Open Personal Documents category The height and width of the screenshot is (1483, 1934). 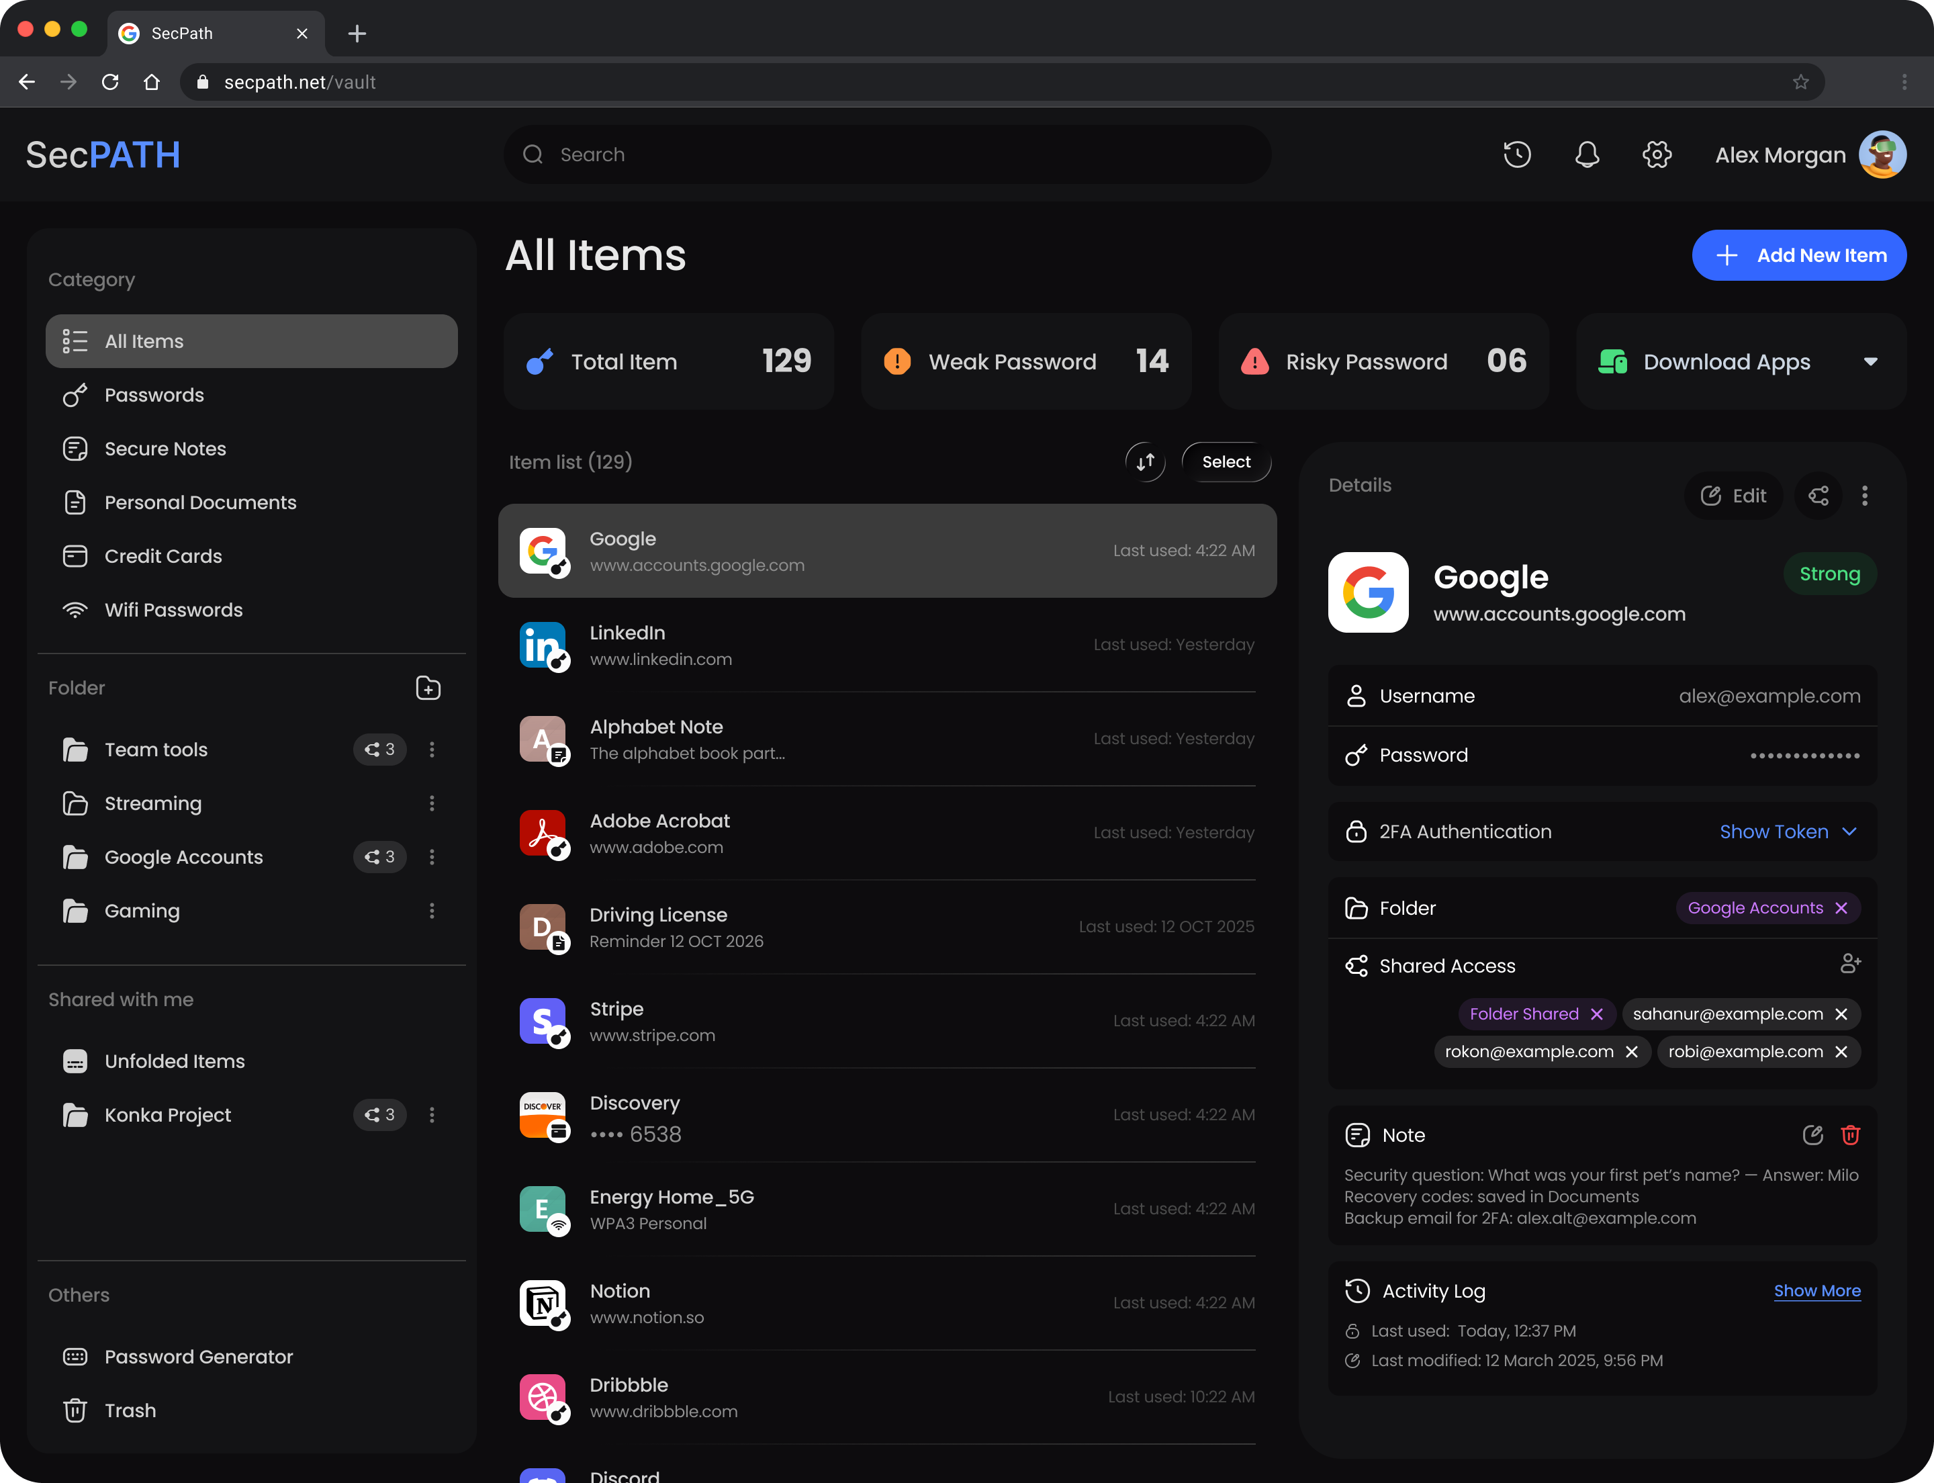(x=252, y=502)
